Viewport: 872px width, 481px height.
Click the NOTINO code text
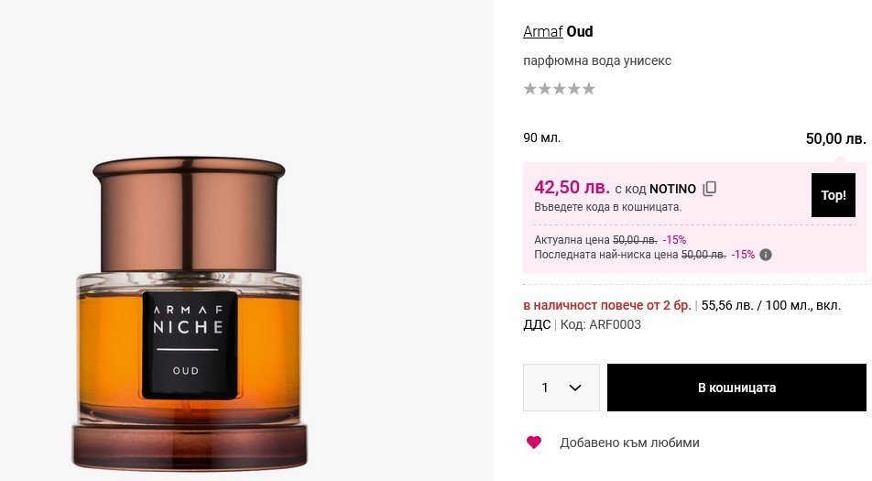[x=672, y=189]
